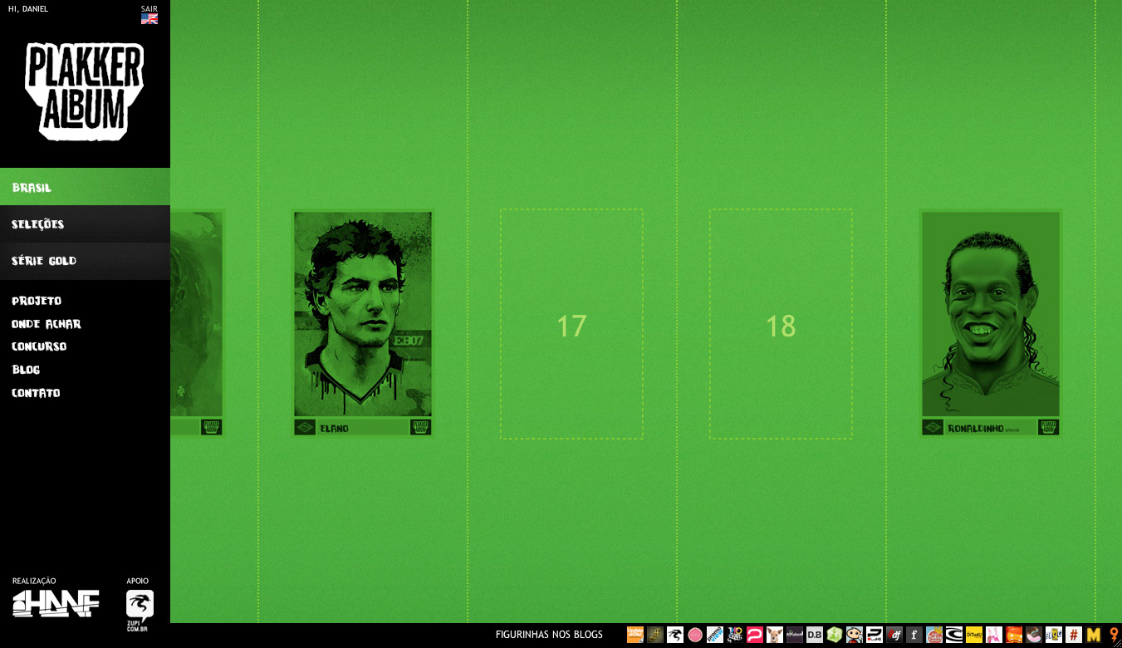Visit the Blog link in sidebar
The image size is (1122, 648).
26,370
